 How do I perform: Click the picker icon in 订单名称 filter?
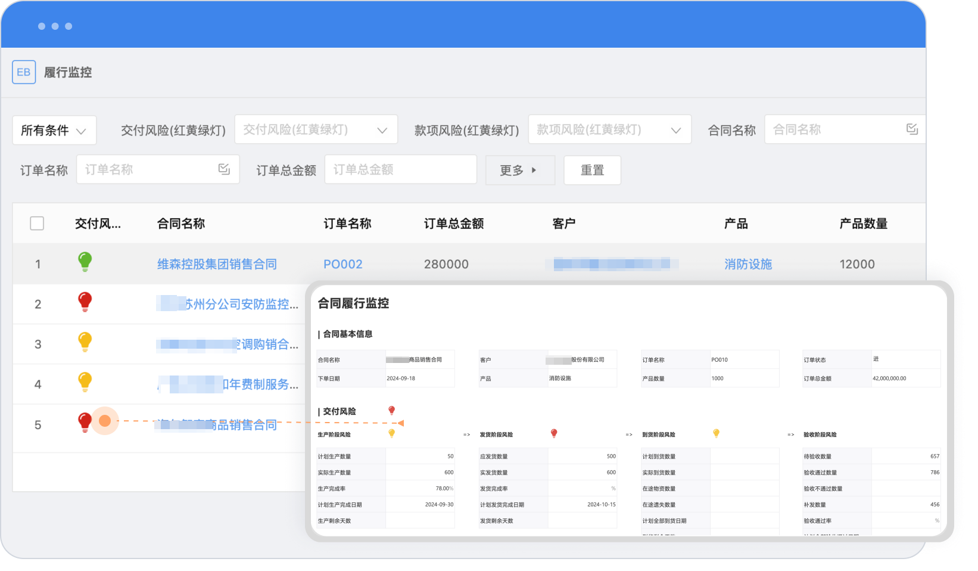pos(224,169)
